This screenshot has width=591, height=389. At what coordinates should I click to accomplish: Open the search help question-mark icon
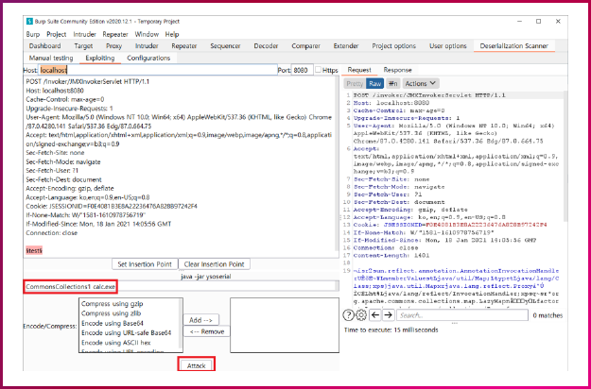click(x=348, y=315)
